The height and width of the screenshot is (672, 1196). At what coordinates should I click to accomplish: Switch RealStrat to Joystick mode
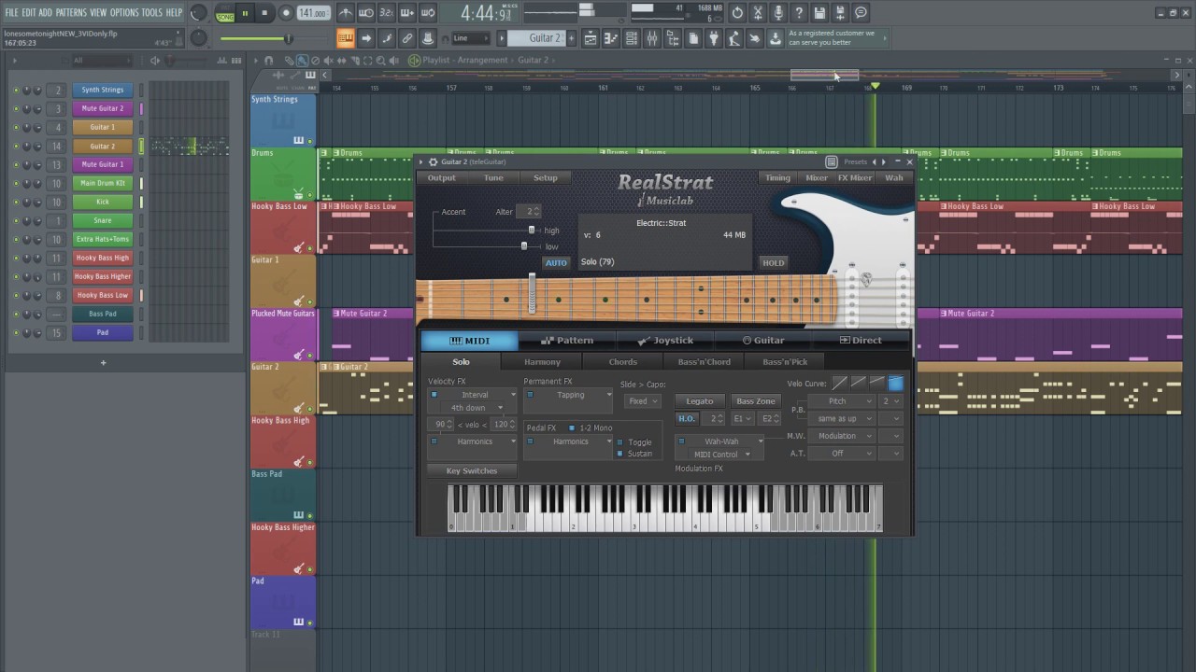pos(665,341)
